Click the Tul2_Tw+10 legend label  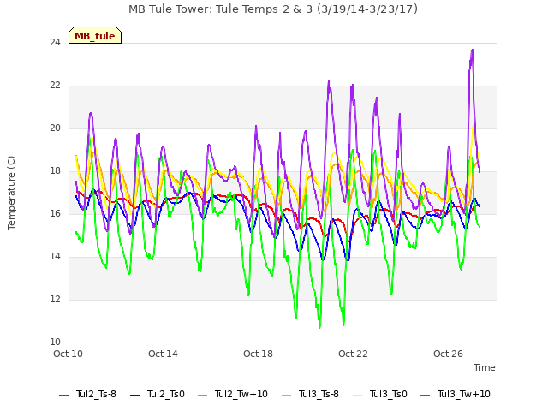241,394
